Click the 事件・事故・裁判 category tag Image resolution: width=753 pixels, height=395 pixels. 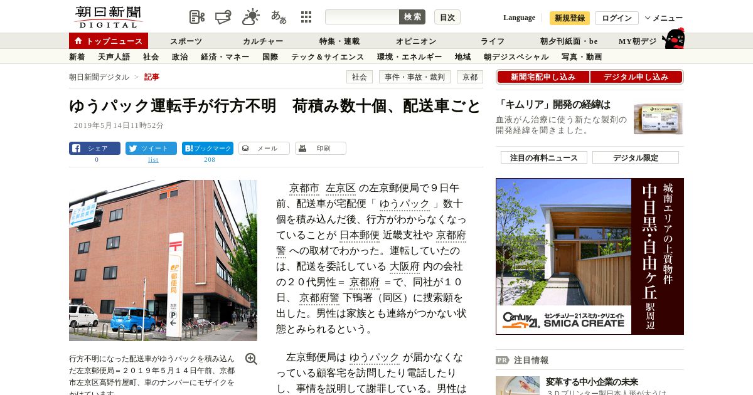414,77
